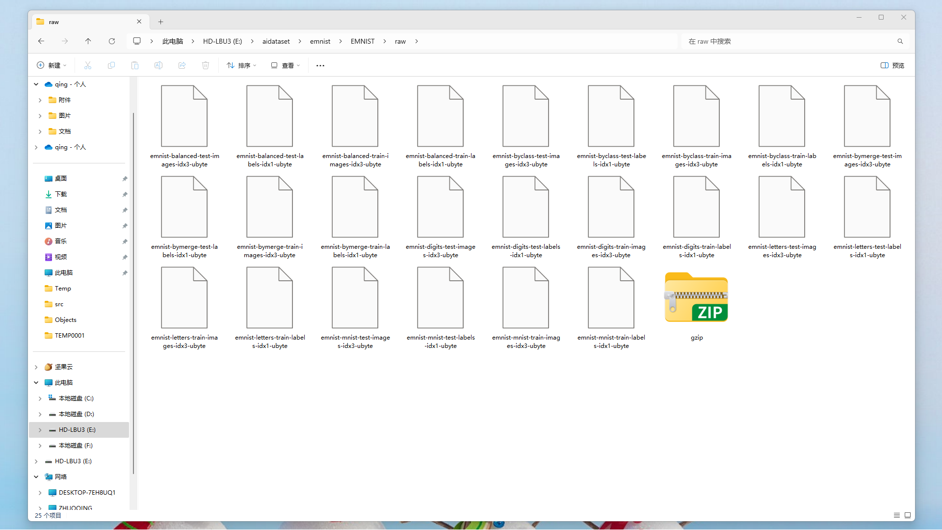This screenshot has width=942, height=530.
Task: Unpin 下载 from quick access
Action: pos(125,194)
